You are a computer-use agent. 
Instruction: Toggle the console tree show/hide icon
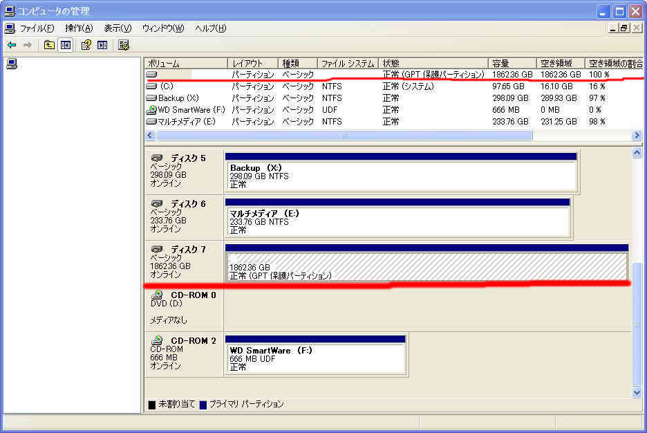tap(66, 45)
